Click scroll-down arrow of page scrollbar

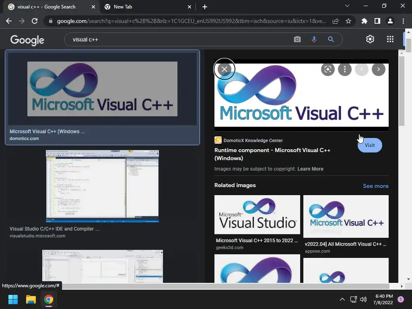point(408,279)
